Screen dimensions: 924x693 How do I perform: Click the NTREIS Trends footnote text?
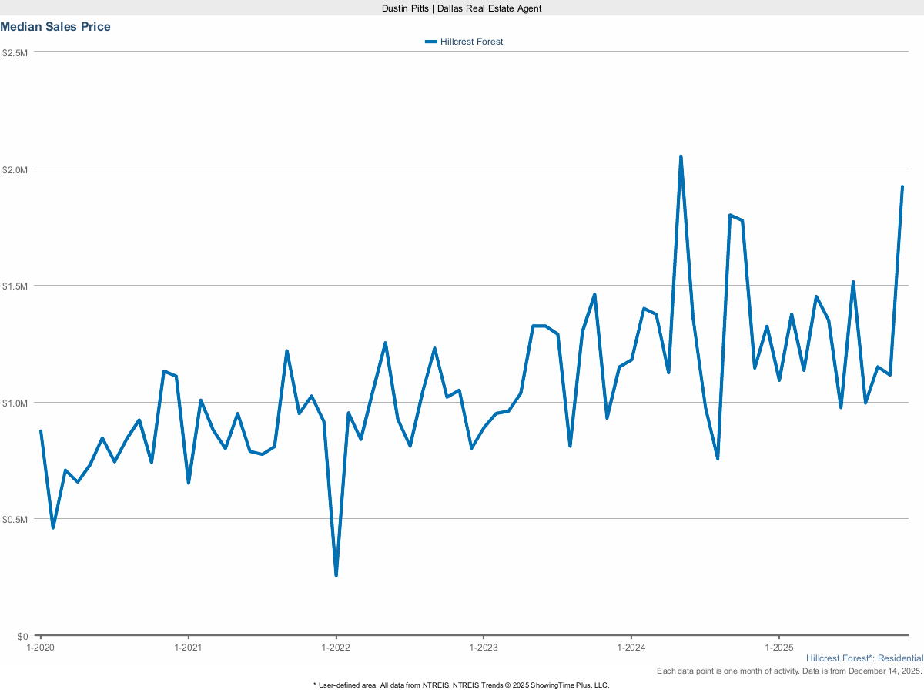click(x=460, y=684)
